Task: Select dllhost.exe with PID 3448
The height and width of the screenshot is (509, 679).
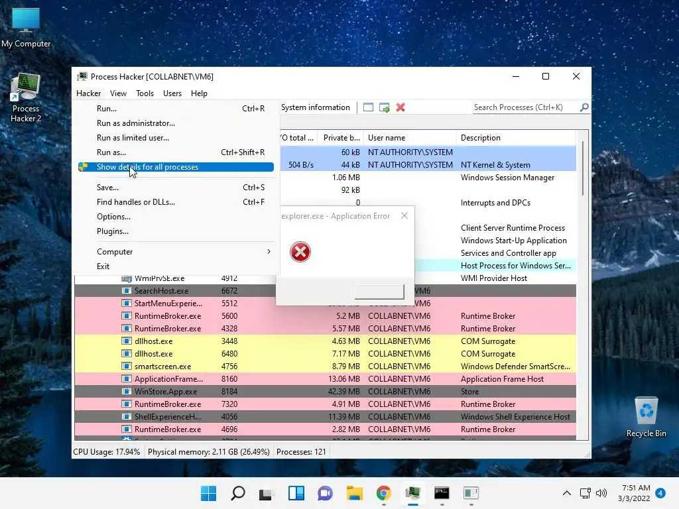Action: click(x=325, y=341)
